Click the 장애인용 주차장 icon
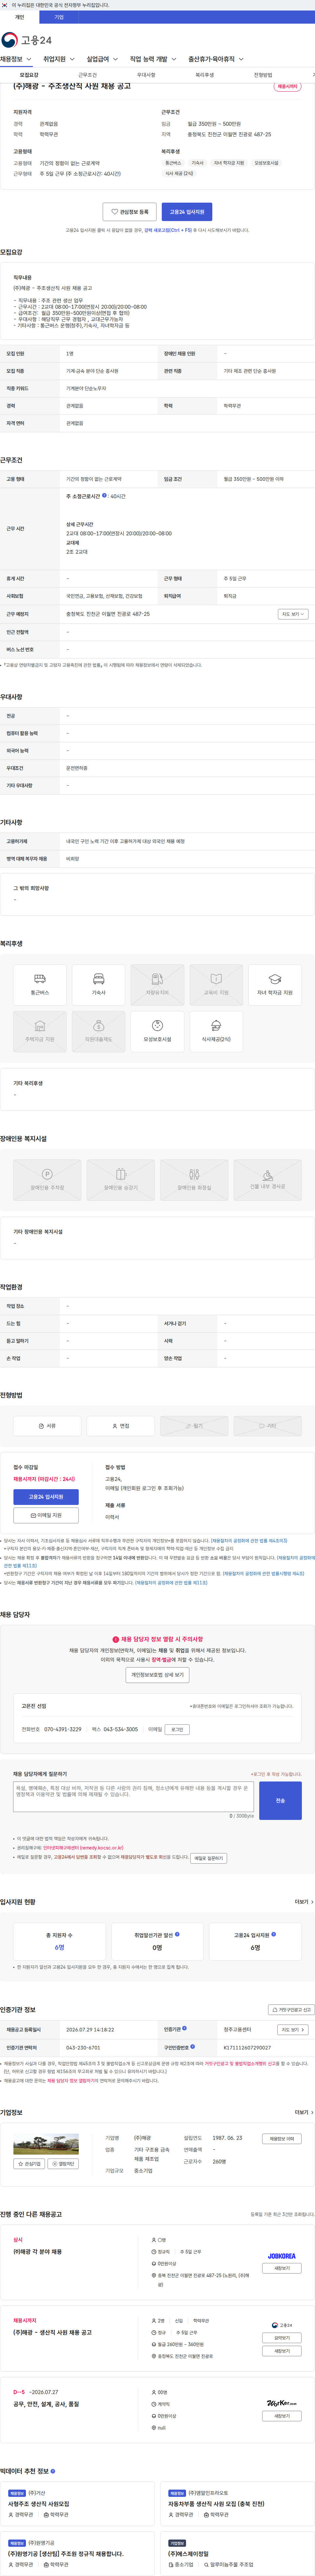The width and height of the screenshot is (315, 2576). tap(47, 1180)
